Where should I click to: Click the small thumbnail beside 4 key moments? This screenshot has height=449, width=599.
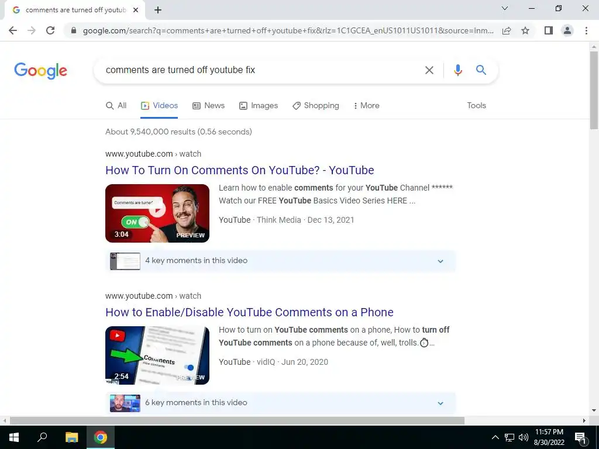125,261
